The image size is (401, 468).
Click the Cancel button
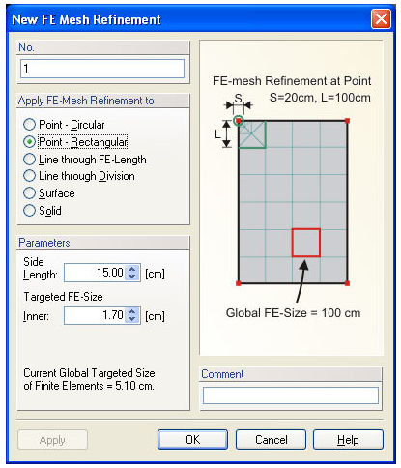[271, 439]
